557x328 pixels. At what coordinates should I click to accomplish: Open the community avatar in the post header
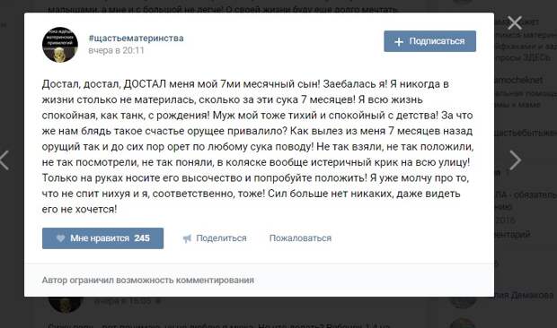tap(60, 45)
